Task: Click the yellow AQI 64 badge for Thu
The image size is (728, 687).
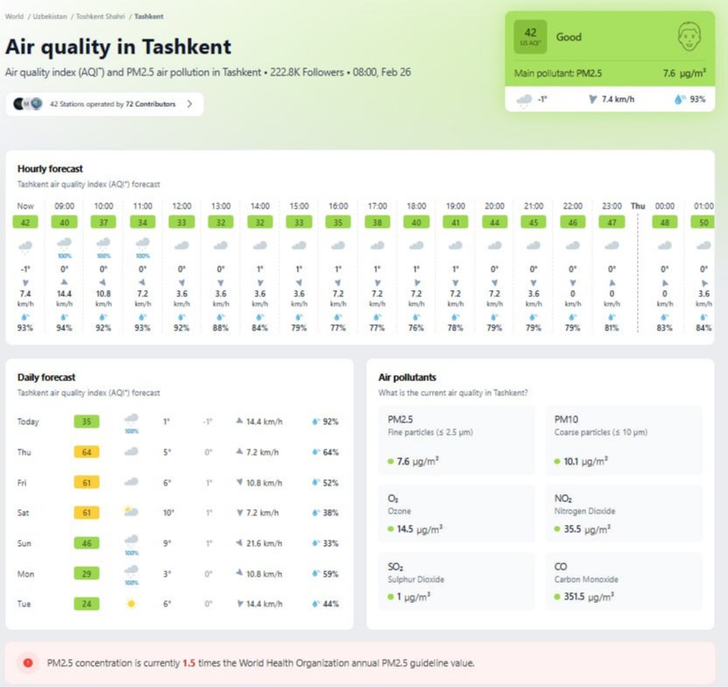Action: 86,452
